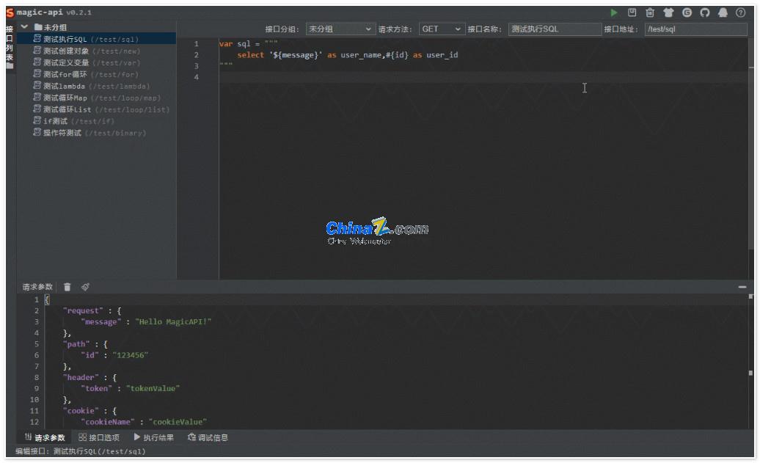This screenshot has height=463, width=760.
Task: Click the format brush icon beside 请求参数
Action: coord(86,287)
